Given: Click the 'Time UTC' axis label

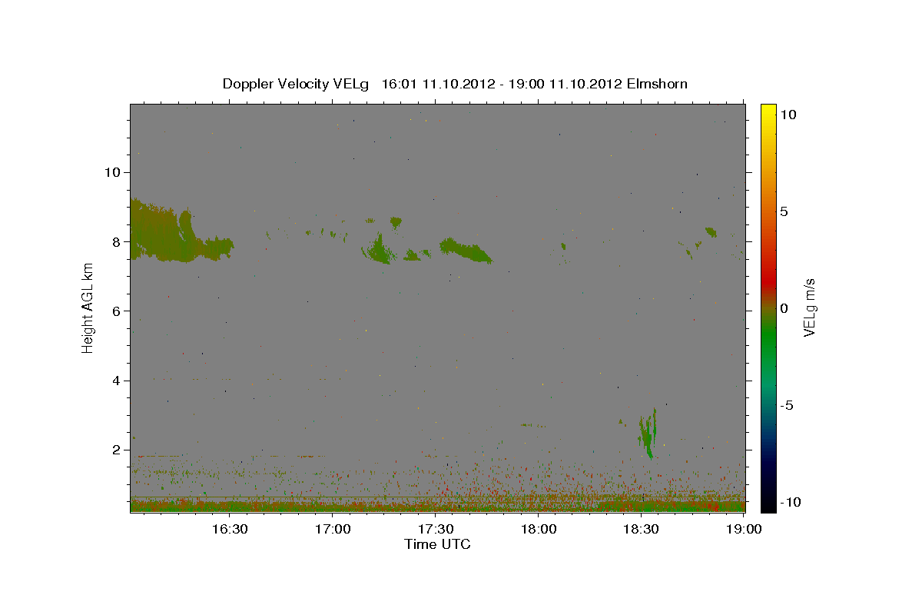Looking at the screenshot, I should [437, 544].
